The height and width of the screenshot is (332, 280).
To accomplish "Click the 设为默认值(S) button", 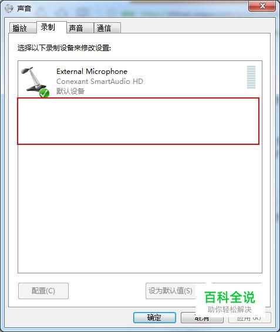I will (170, 291).
